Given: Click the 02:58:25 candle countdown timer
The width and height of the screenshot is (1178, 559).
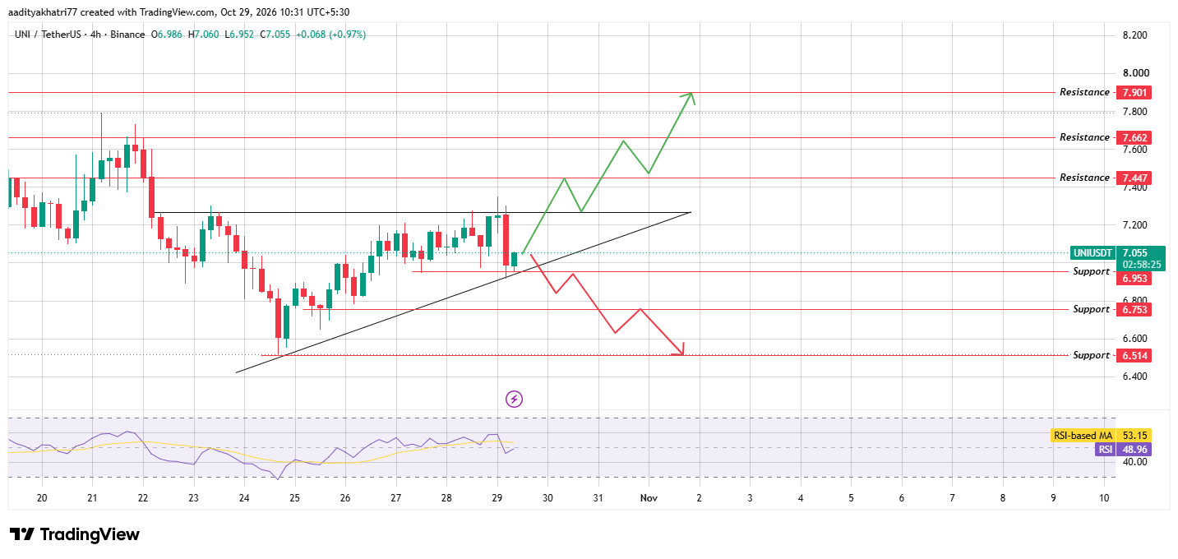Looking at the screenshot, I should (x=1141, y=265).
